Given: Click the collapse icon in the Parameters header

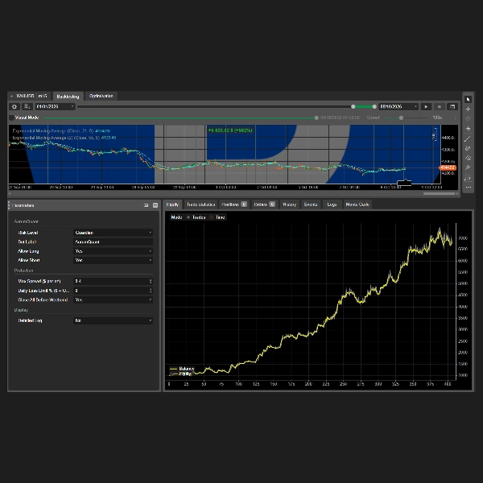Looking at the screenshot, I should point(155,205).
